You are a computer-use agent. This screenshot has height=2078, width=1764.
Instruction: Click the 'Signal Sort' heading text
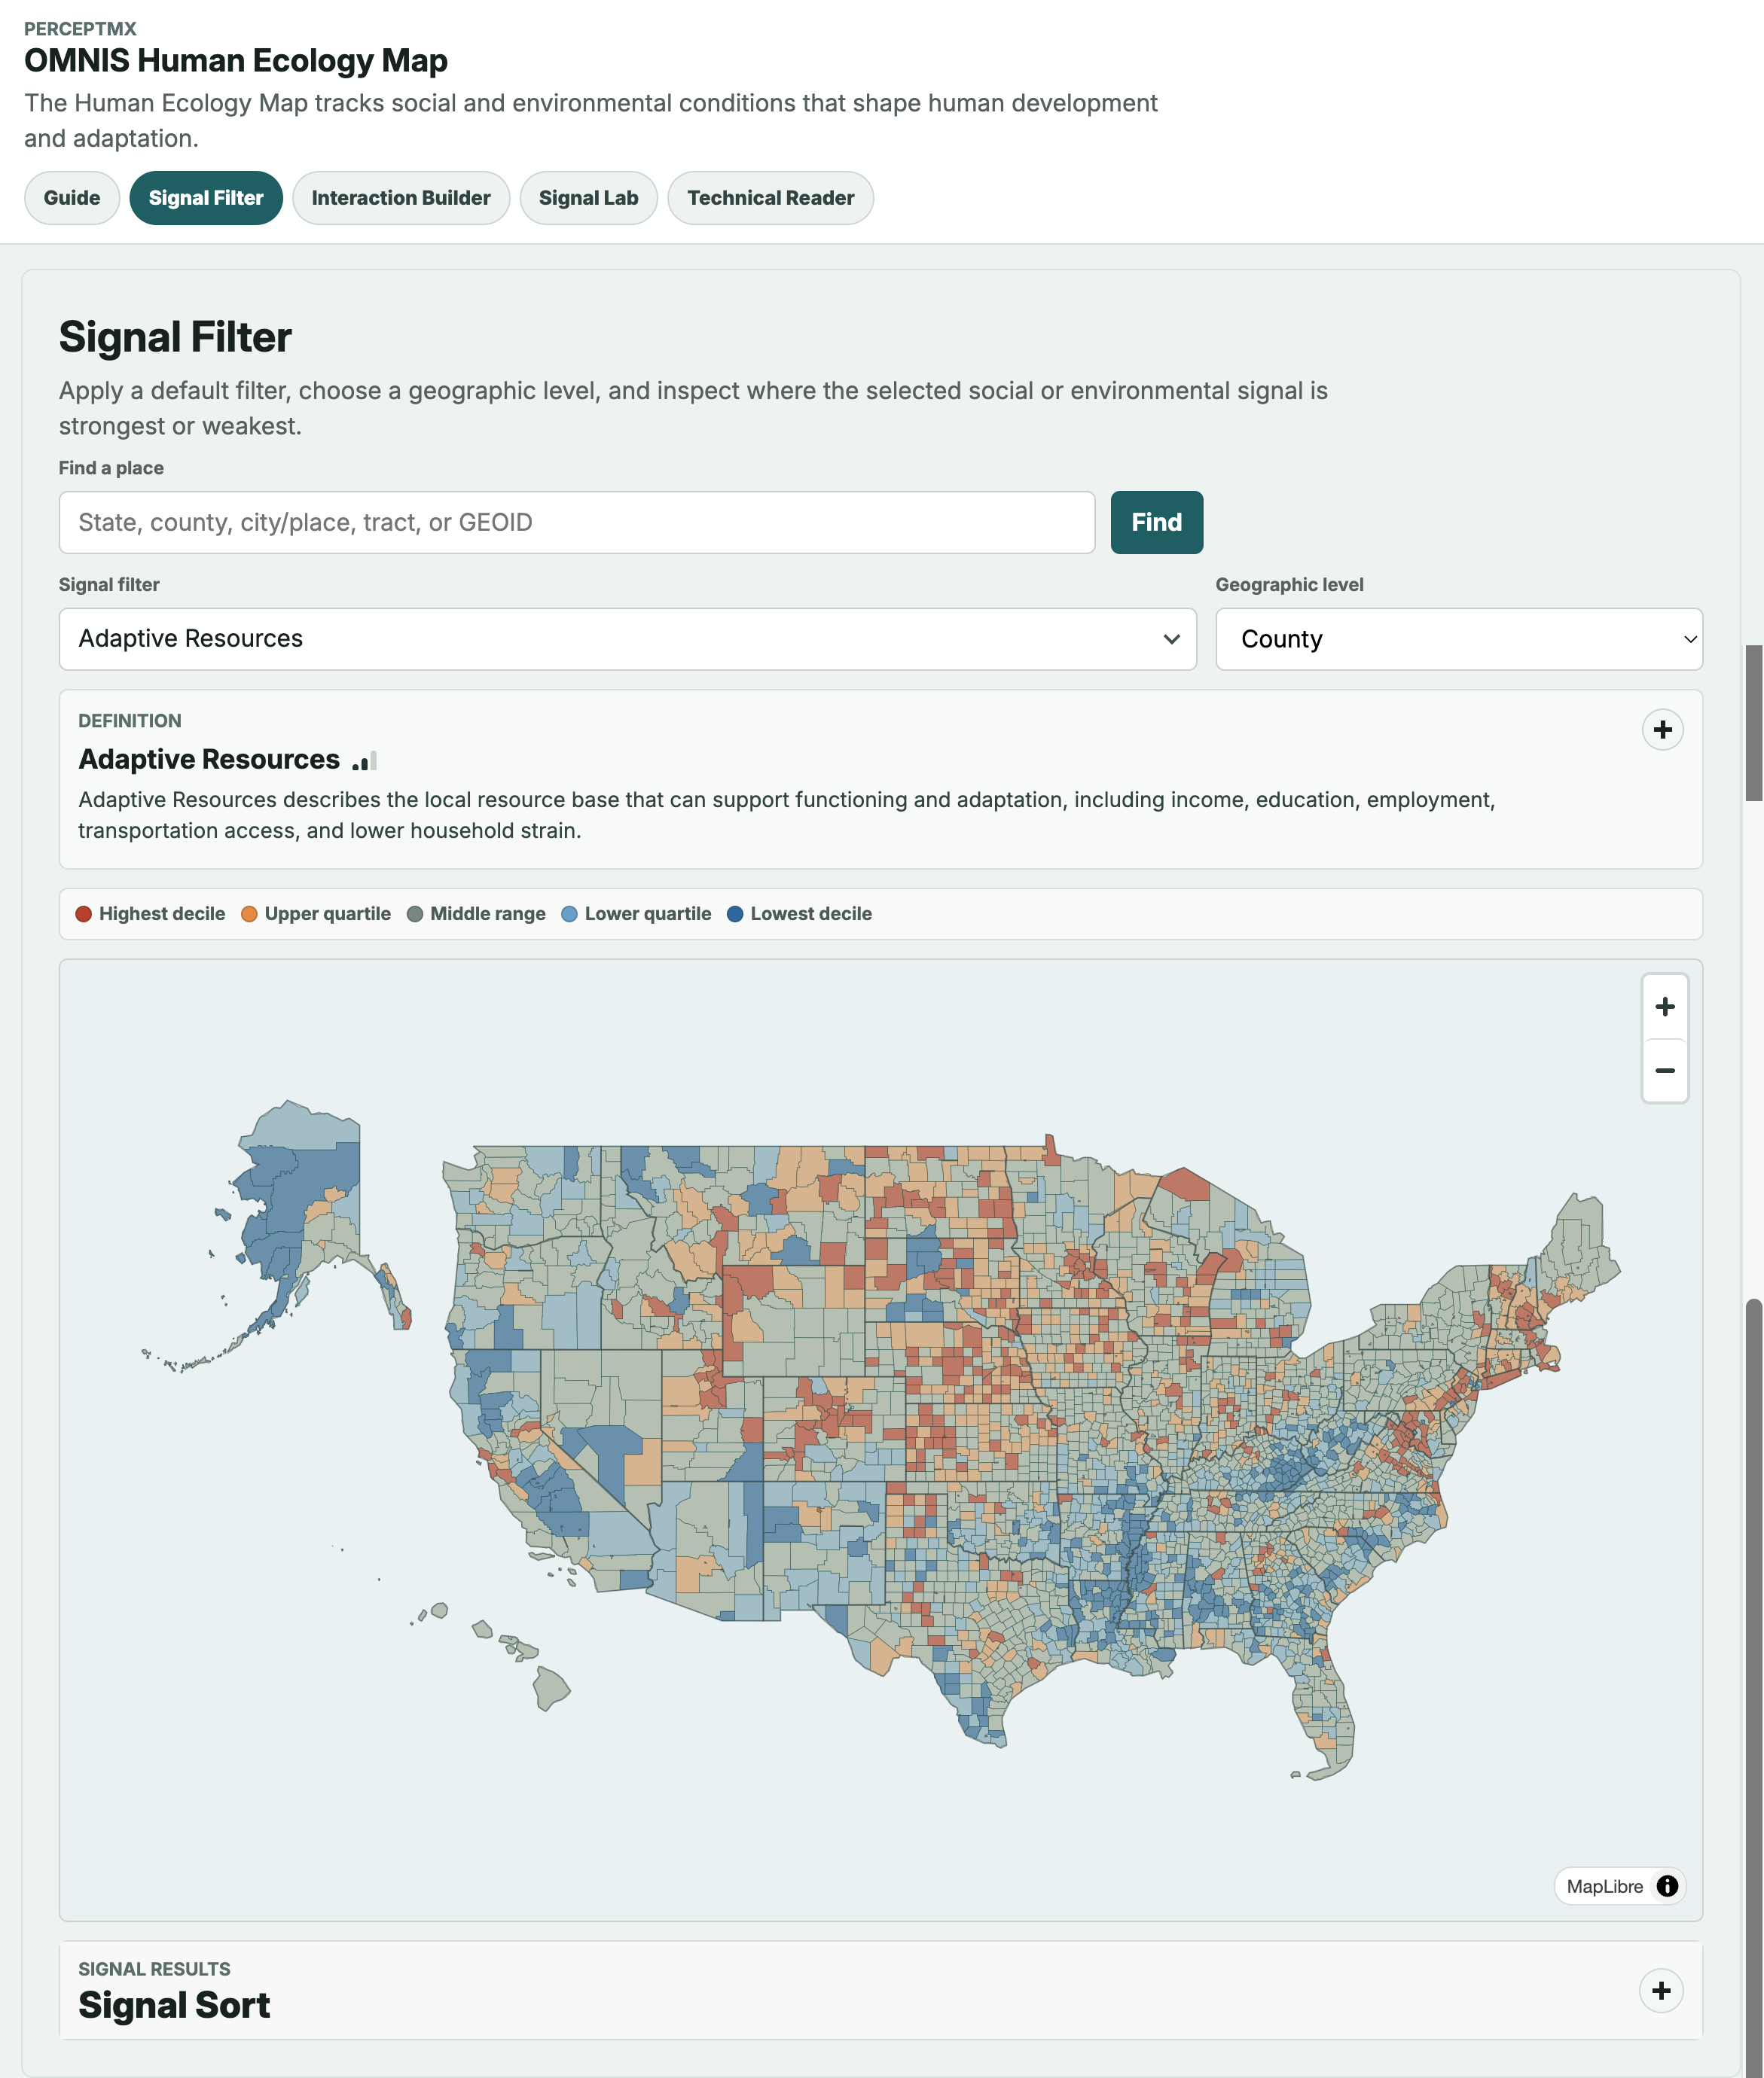pyautogui.click(x=174, y=2005)
